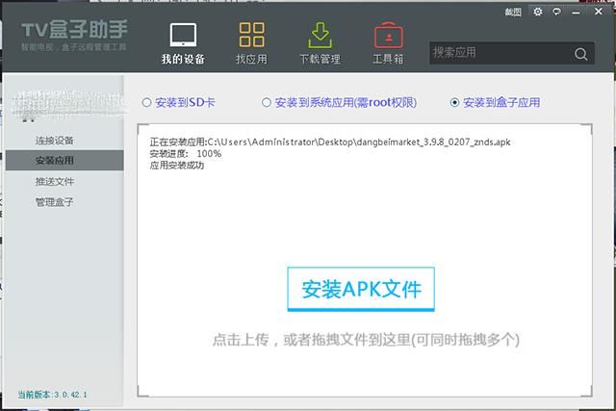The height and width of the screenshot is (411, 616).
Task: Open settings via the gear icon
Action: [538, 12]
